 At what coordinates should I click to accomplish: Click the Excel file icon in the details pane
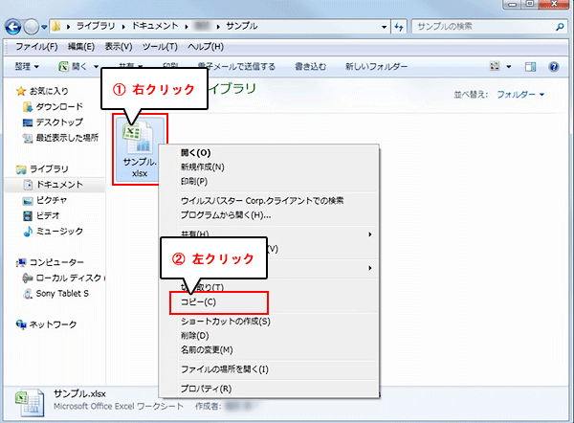click(x=30, y=403)
